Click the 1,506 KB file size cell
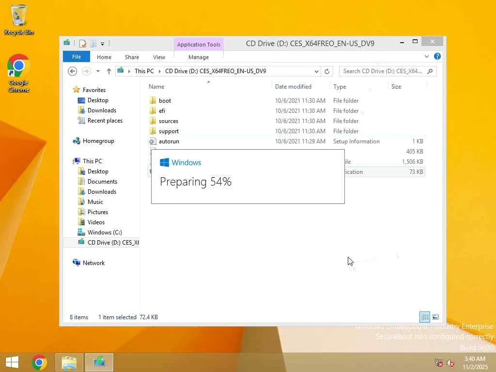The width and height of the screenshot is (496, 372). pyautogui.click(x=413, y=162)
